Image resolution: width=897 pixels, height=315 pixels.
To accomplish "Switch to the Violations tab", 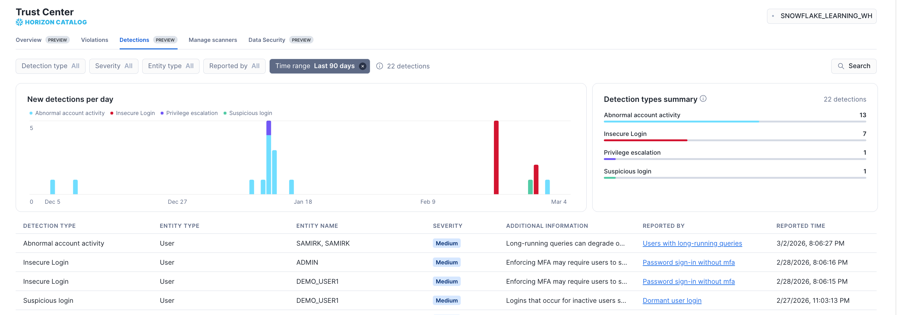I will click(x=94, y=40).
